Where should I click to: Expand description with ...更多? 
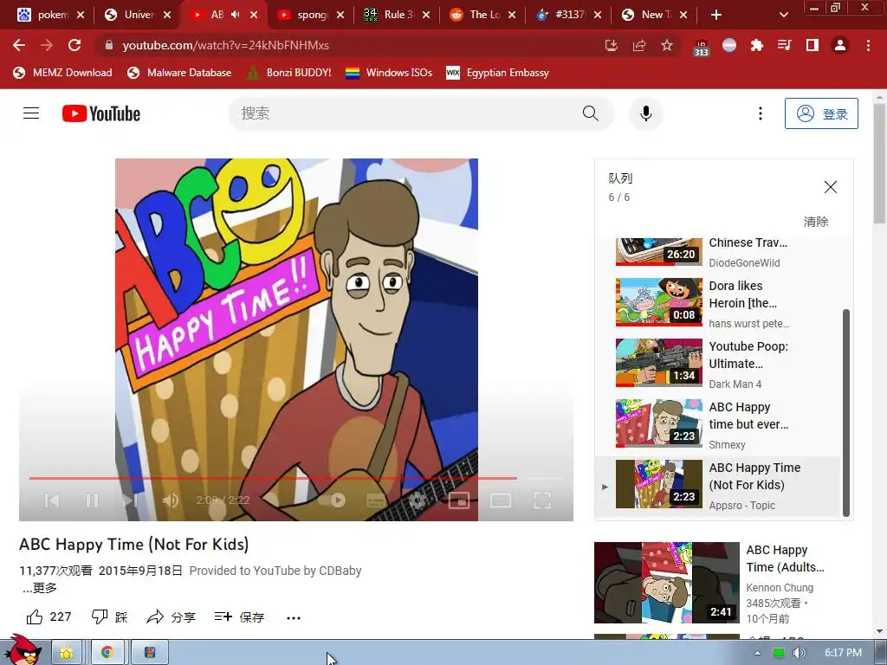pyautogui.click(x=40, y=588)
